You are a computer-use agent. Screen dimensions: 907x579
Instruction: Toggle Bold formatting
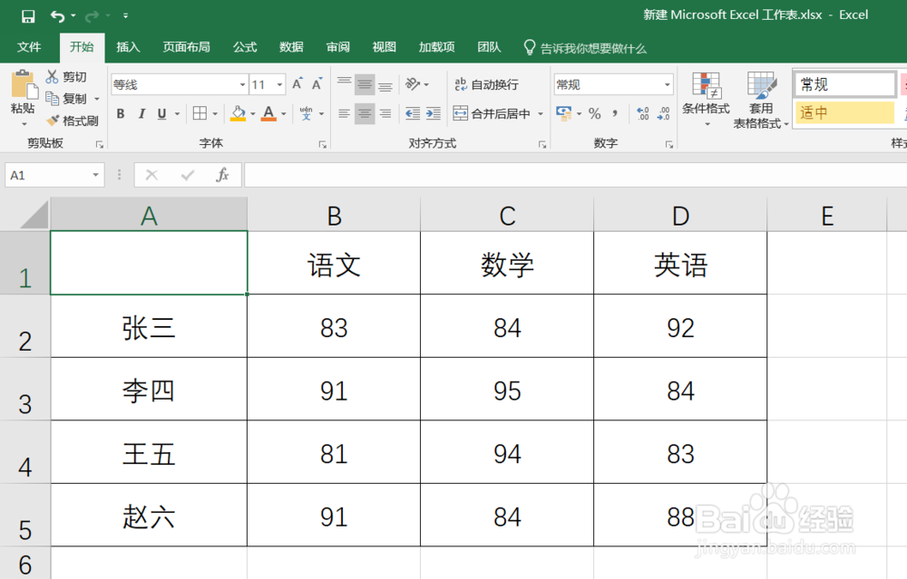click(121, 114)
